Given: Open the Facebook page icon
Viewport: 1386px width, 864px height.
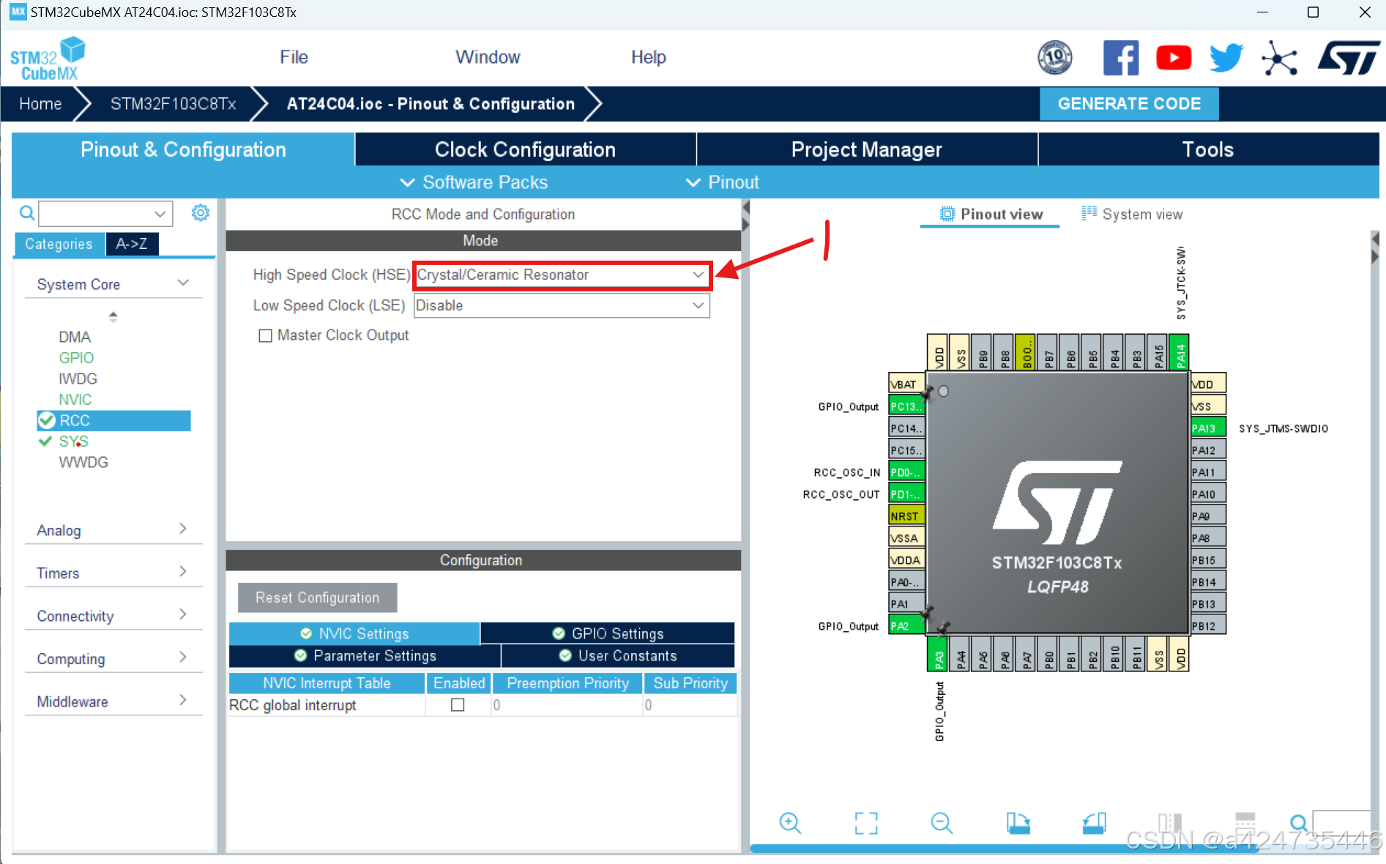Looking at the screenshot, I should click(1121, 57).
